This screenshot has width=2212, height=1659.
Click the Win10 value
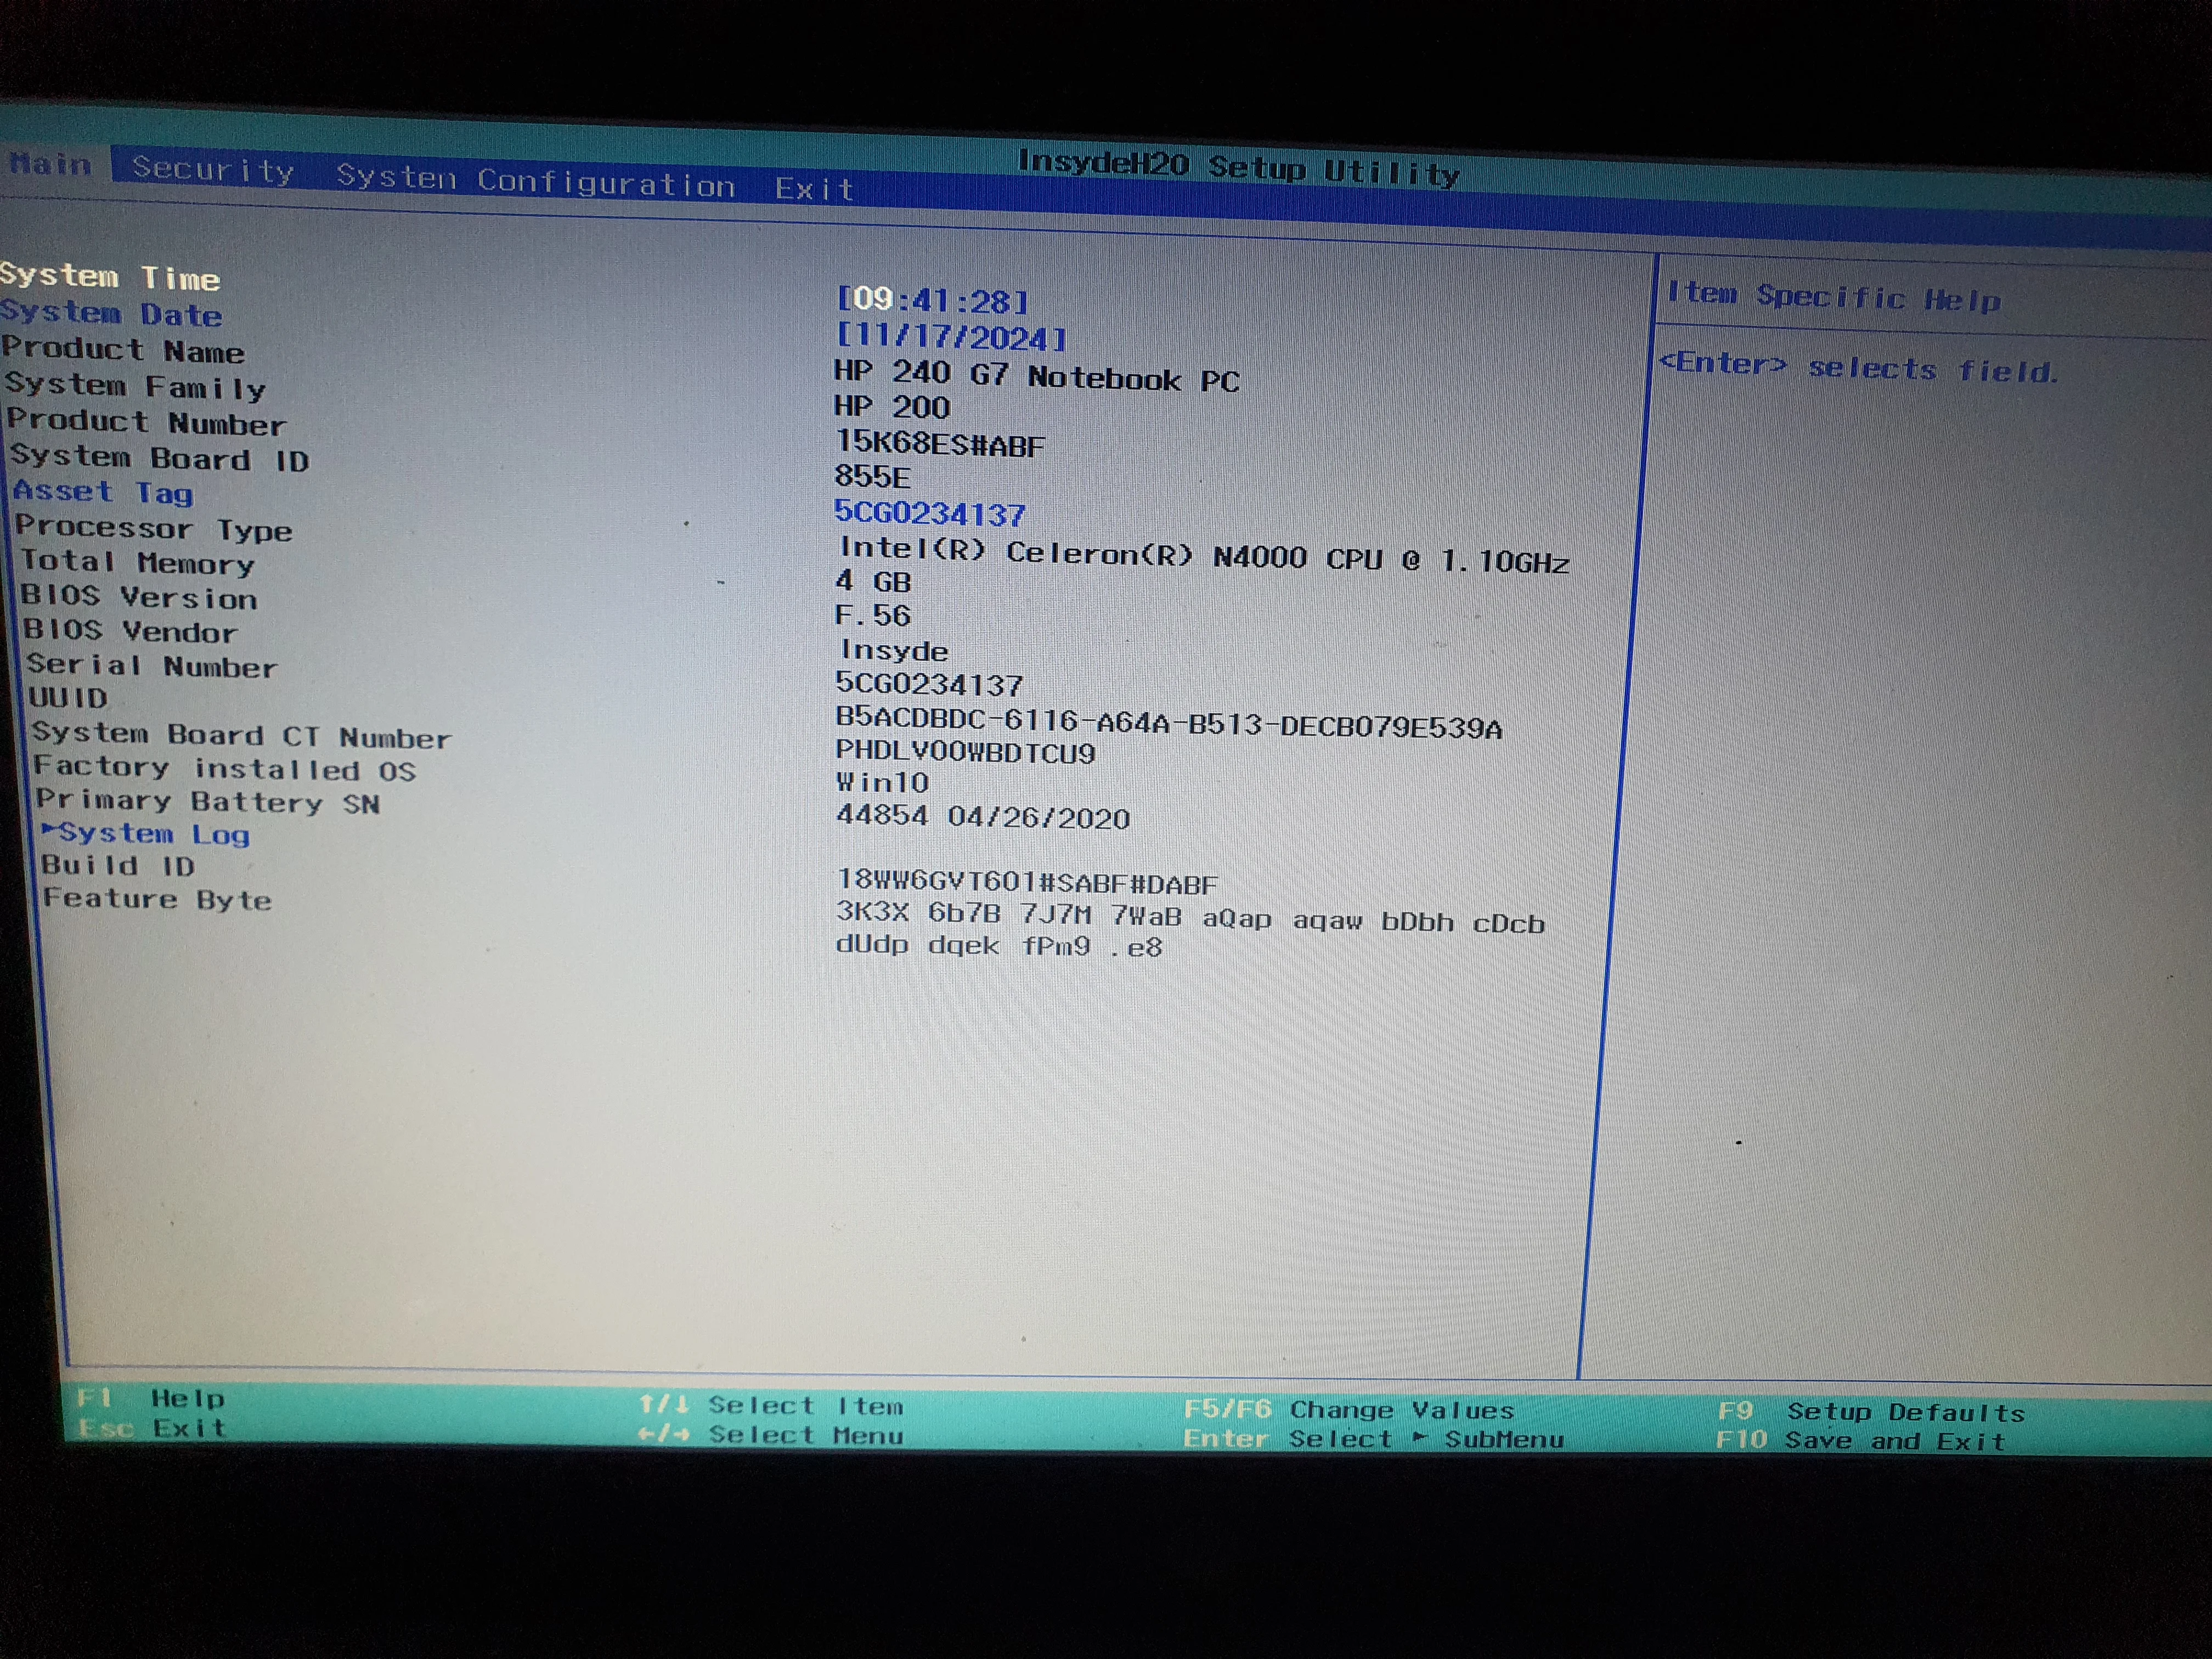tap(883, 782)
